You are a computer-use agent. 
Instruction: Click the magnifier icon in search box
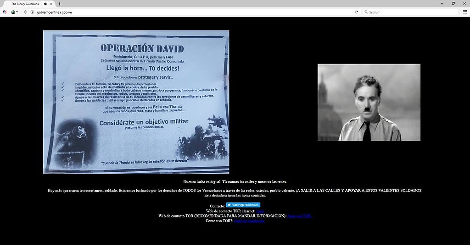tap(366, 12)
